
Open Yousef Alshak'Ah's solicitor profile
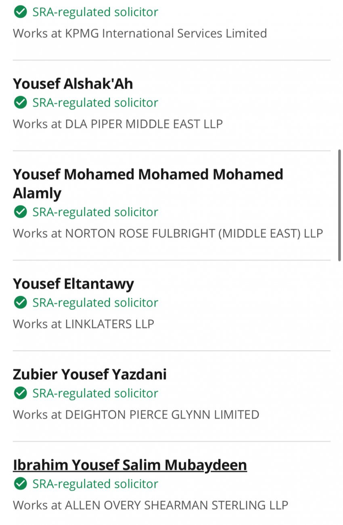click(73, 84)
